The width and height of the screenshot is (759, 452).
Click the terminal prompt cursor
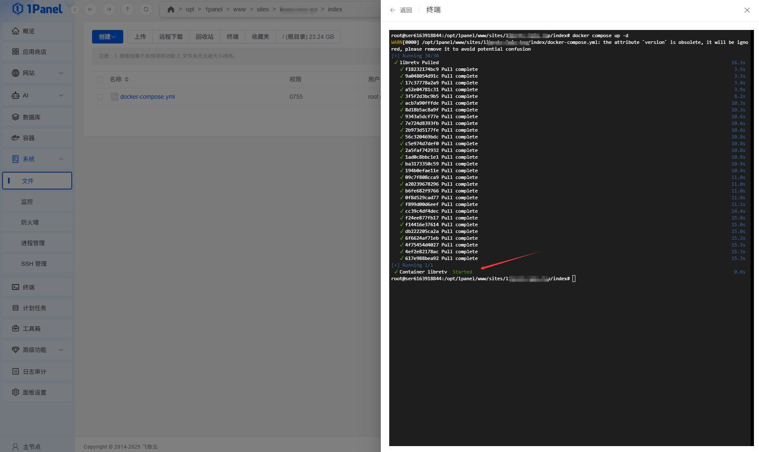point(574,279)
